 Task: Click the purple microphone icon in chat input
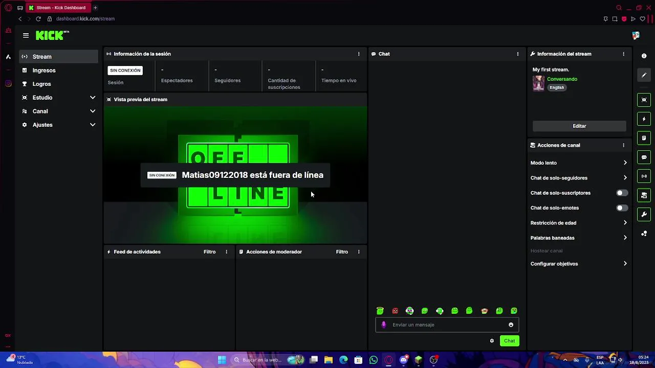(x=384, y=325)
